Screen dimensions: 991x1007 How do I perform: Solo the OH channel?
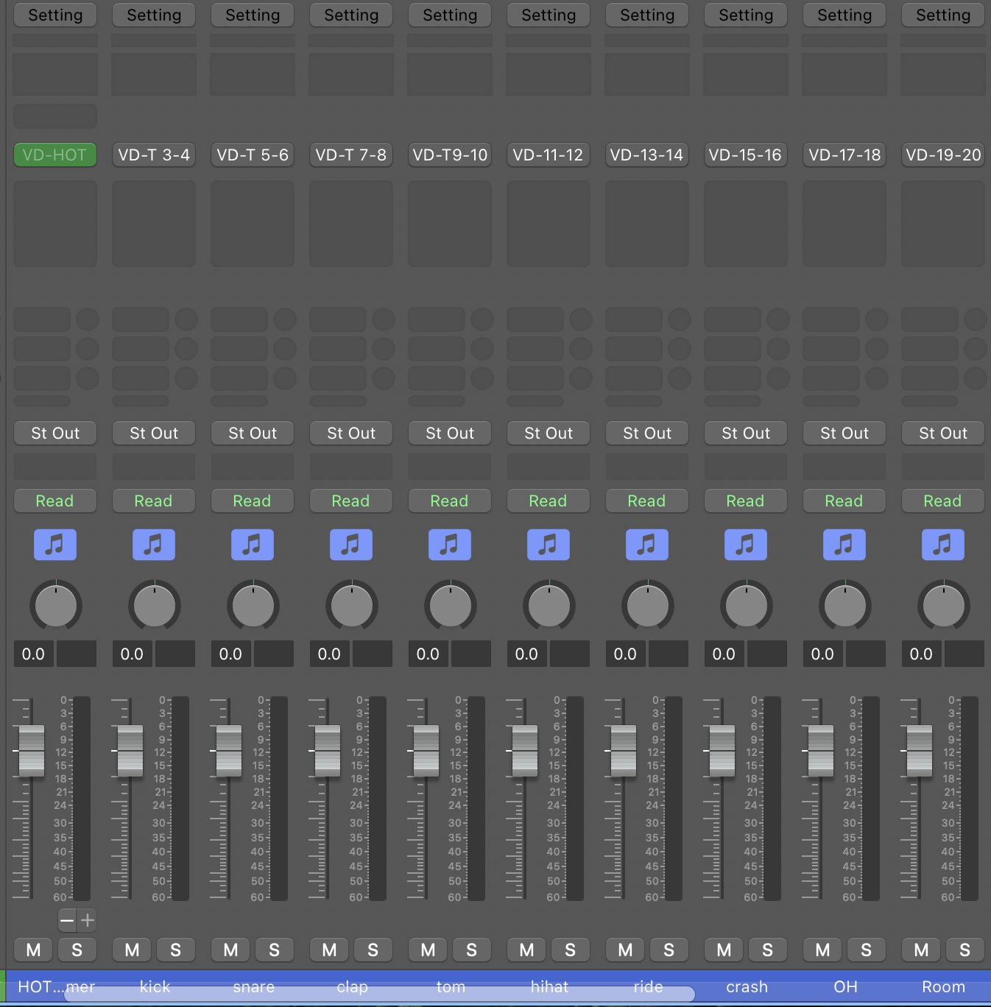pyautogui.click(x=866, y=950)
